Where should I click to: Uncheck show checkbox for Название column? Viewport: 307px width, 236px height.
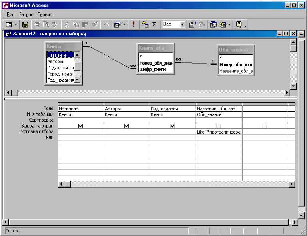coord(81,126)
